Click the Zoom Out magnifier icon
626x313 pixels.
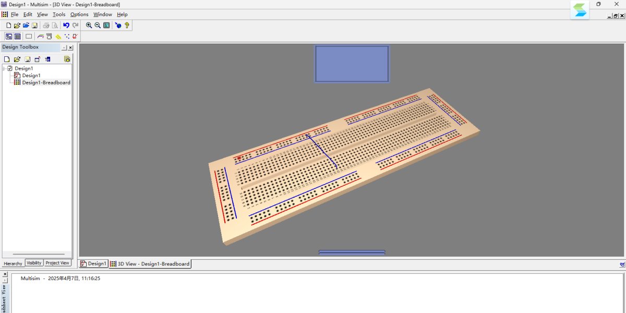click(x=98, y=25)
